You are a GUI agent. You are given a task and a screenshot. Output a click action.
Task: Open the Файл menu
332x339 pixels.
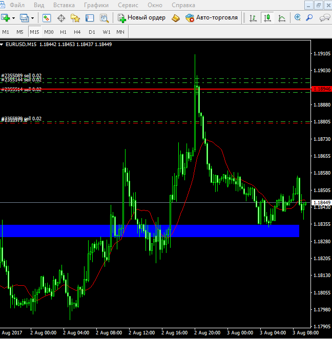point(17,5)
